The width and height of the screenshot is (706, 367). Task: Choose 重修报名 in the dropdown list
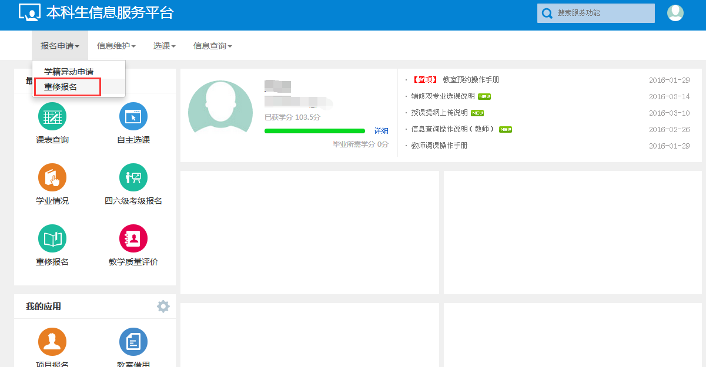(x=61, y=87)
